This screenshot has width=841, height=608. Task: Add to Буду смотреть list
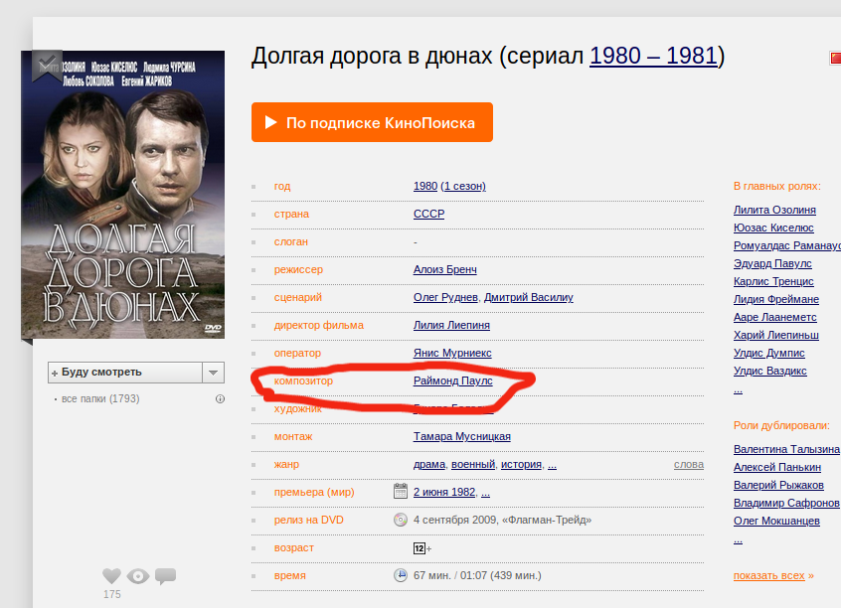124,373
